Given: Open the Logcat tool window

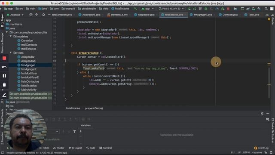Looking at the screenshot, I should 76,148.
